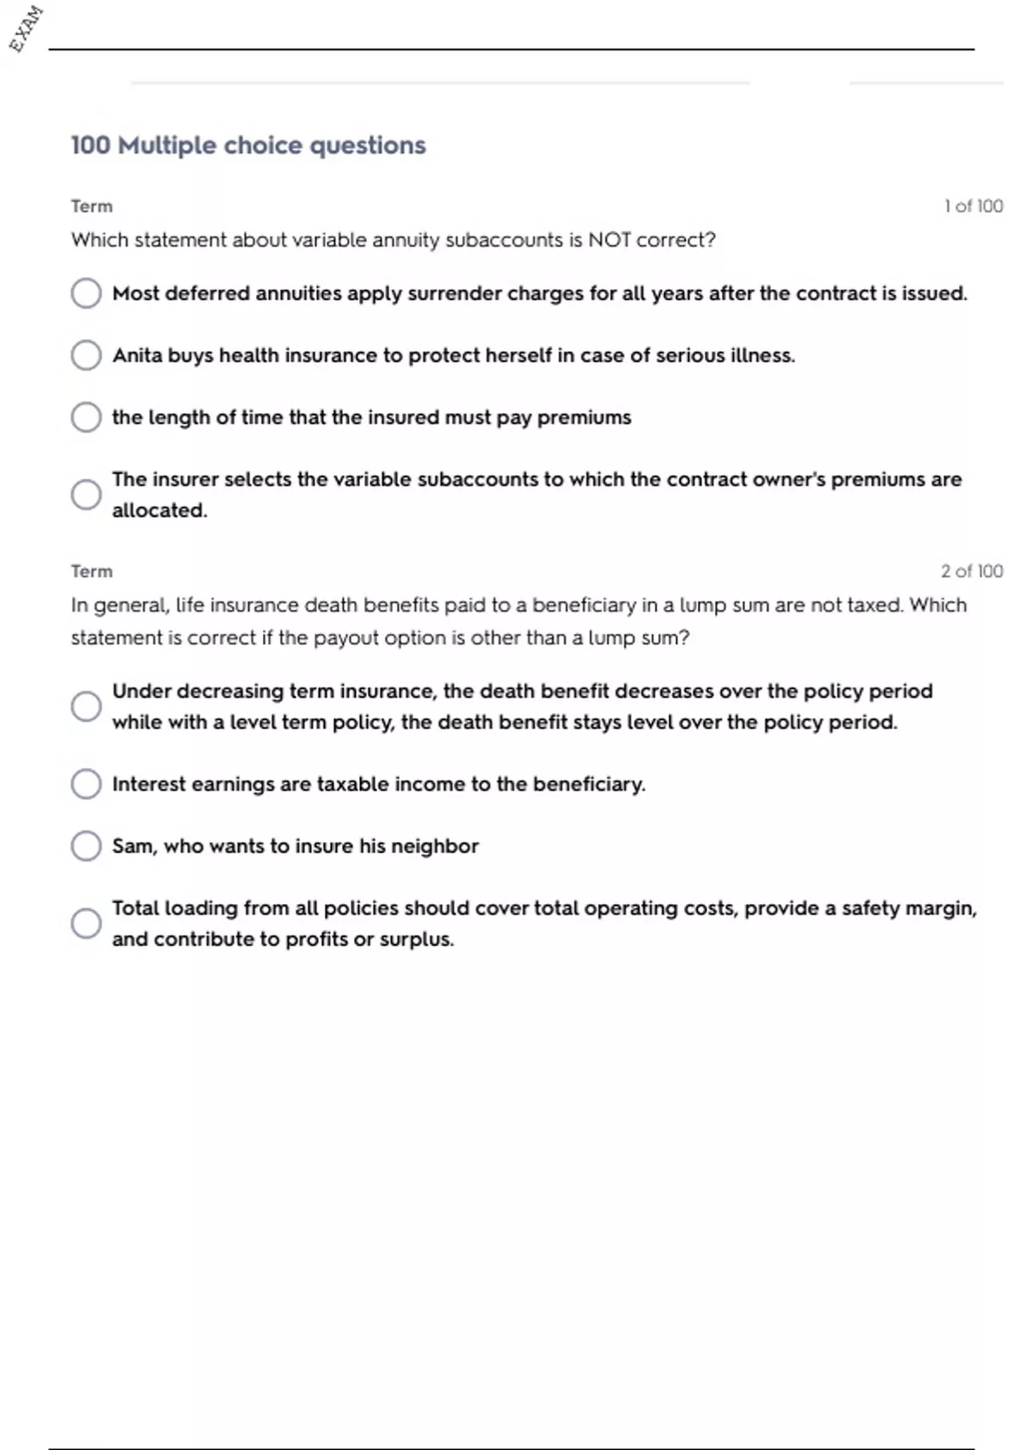Click the 'Term' label above question two

pos(91,571)
